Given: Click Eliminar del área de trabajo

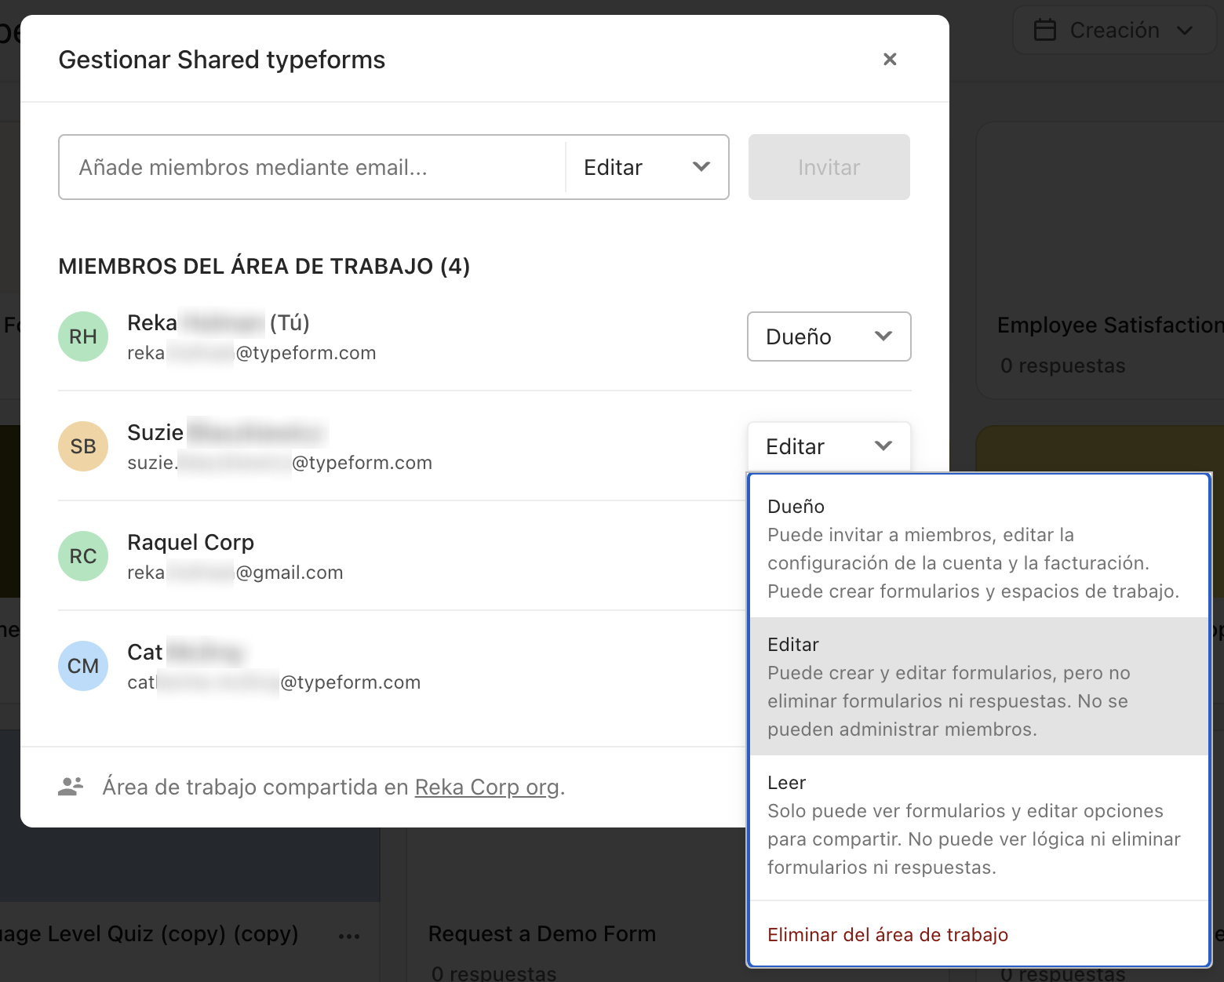Looking at the screenshot, I should click(x=887, y=935).
